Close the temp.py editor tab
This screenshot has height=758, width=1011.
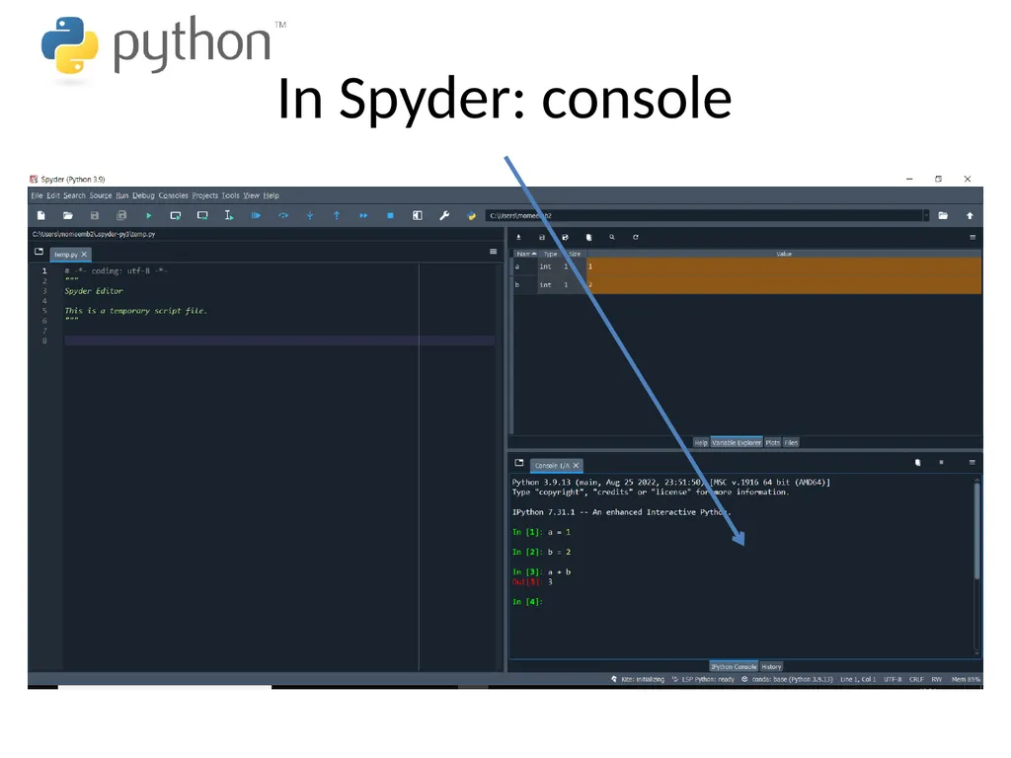pos(84,255)
